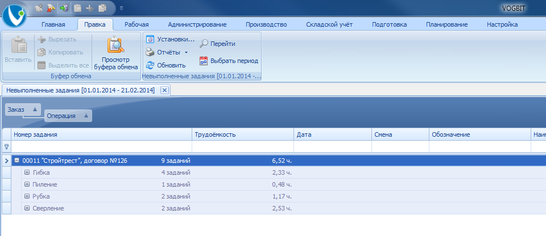Click the Выбрать период button label
The width and height of the screenshot is (546, 236).
click(x=234, y=61)
